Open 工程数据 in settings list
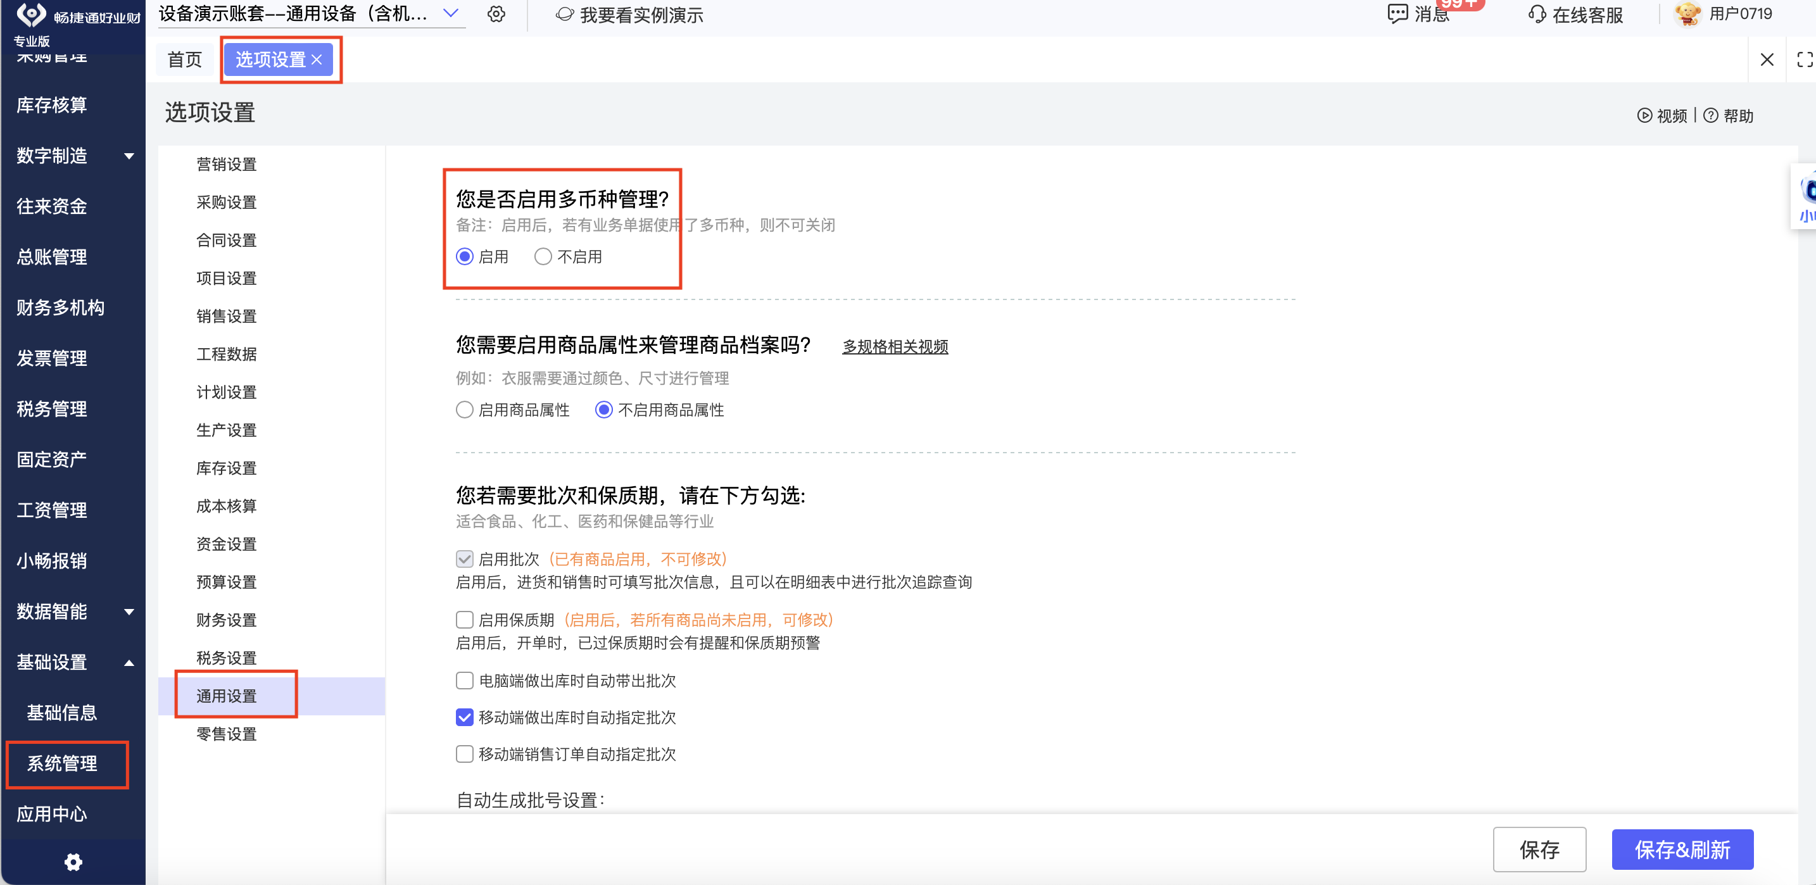 [226, 355]
